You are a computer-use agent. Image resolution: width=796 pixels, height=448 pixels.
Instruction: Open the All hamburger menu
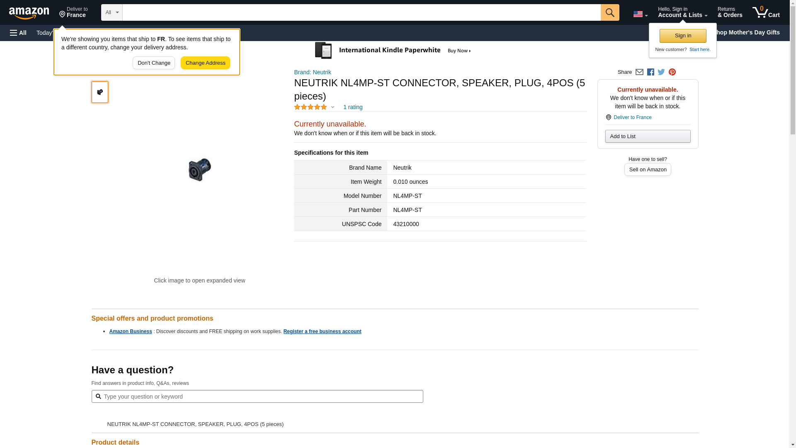(x=18, y=33)
